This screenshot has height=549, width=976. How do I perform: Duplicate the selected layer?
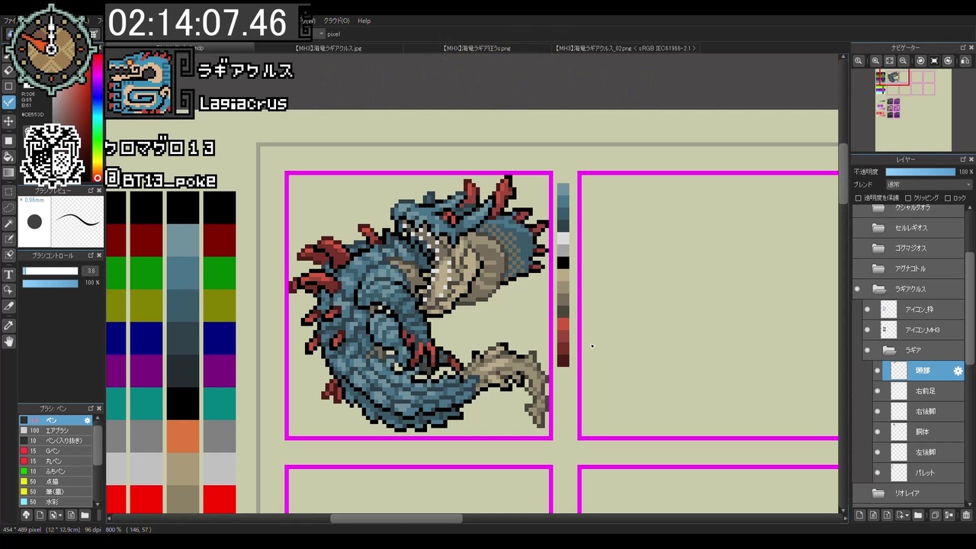point(936,515)
